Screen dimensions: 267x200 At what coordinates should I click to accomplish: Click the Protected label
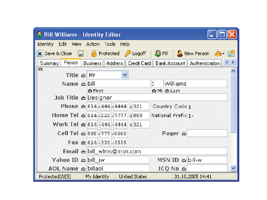(x=109, y=54)
